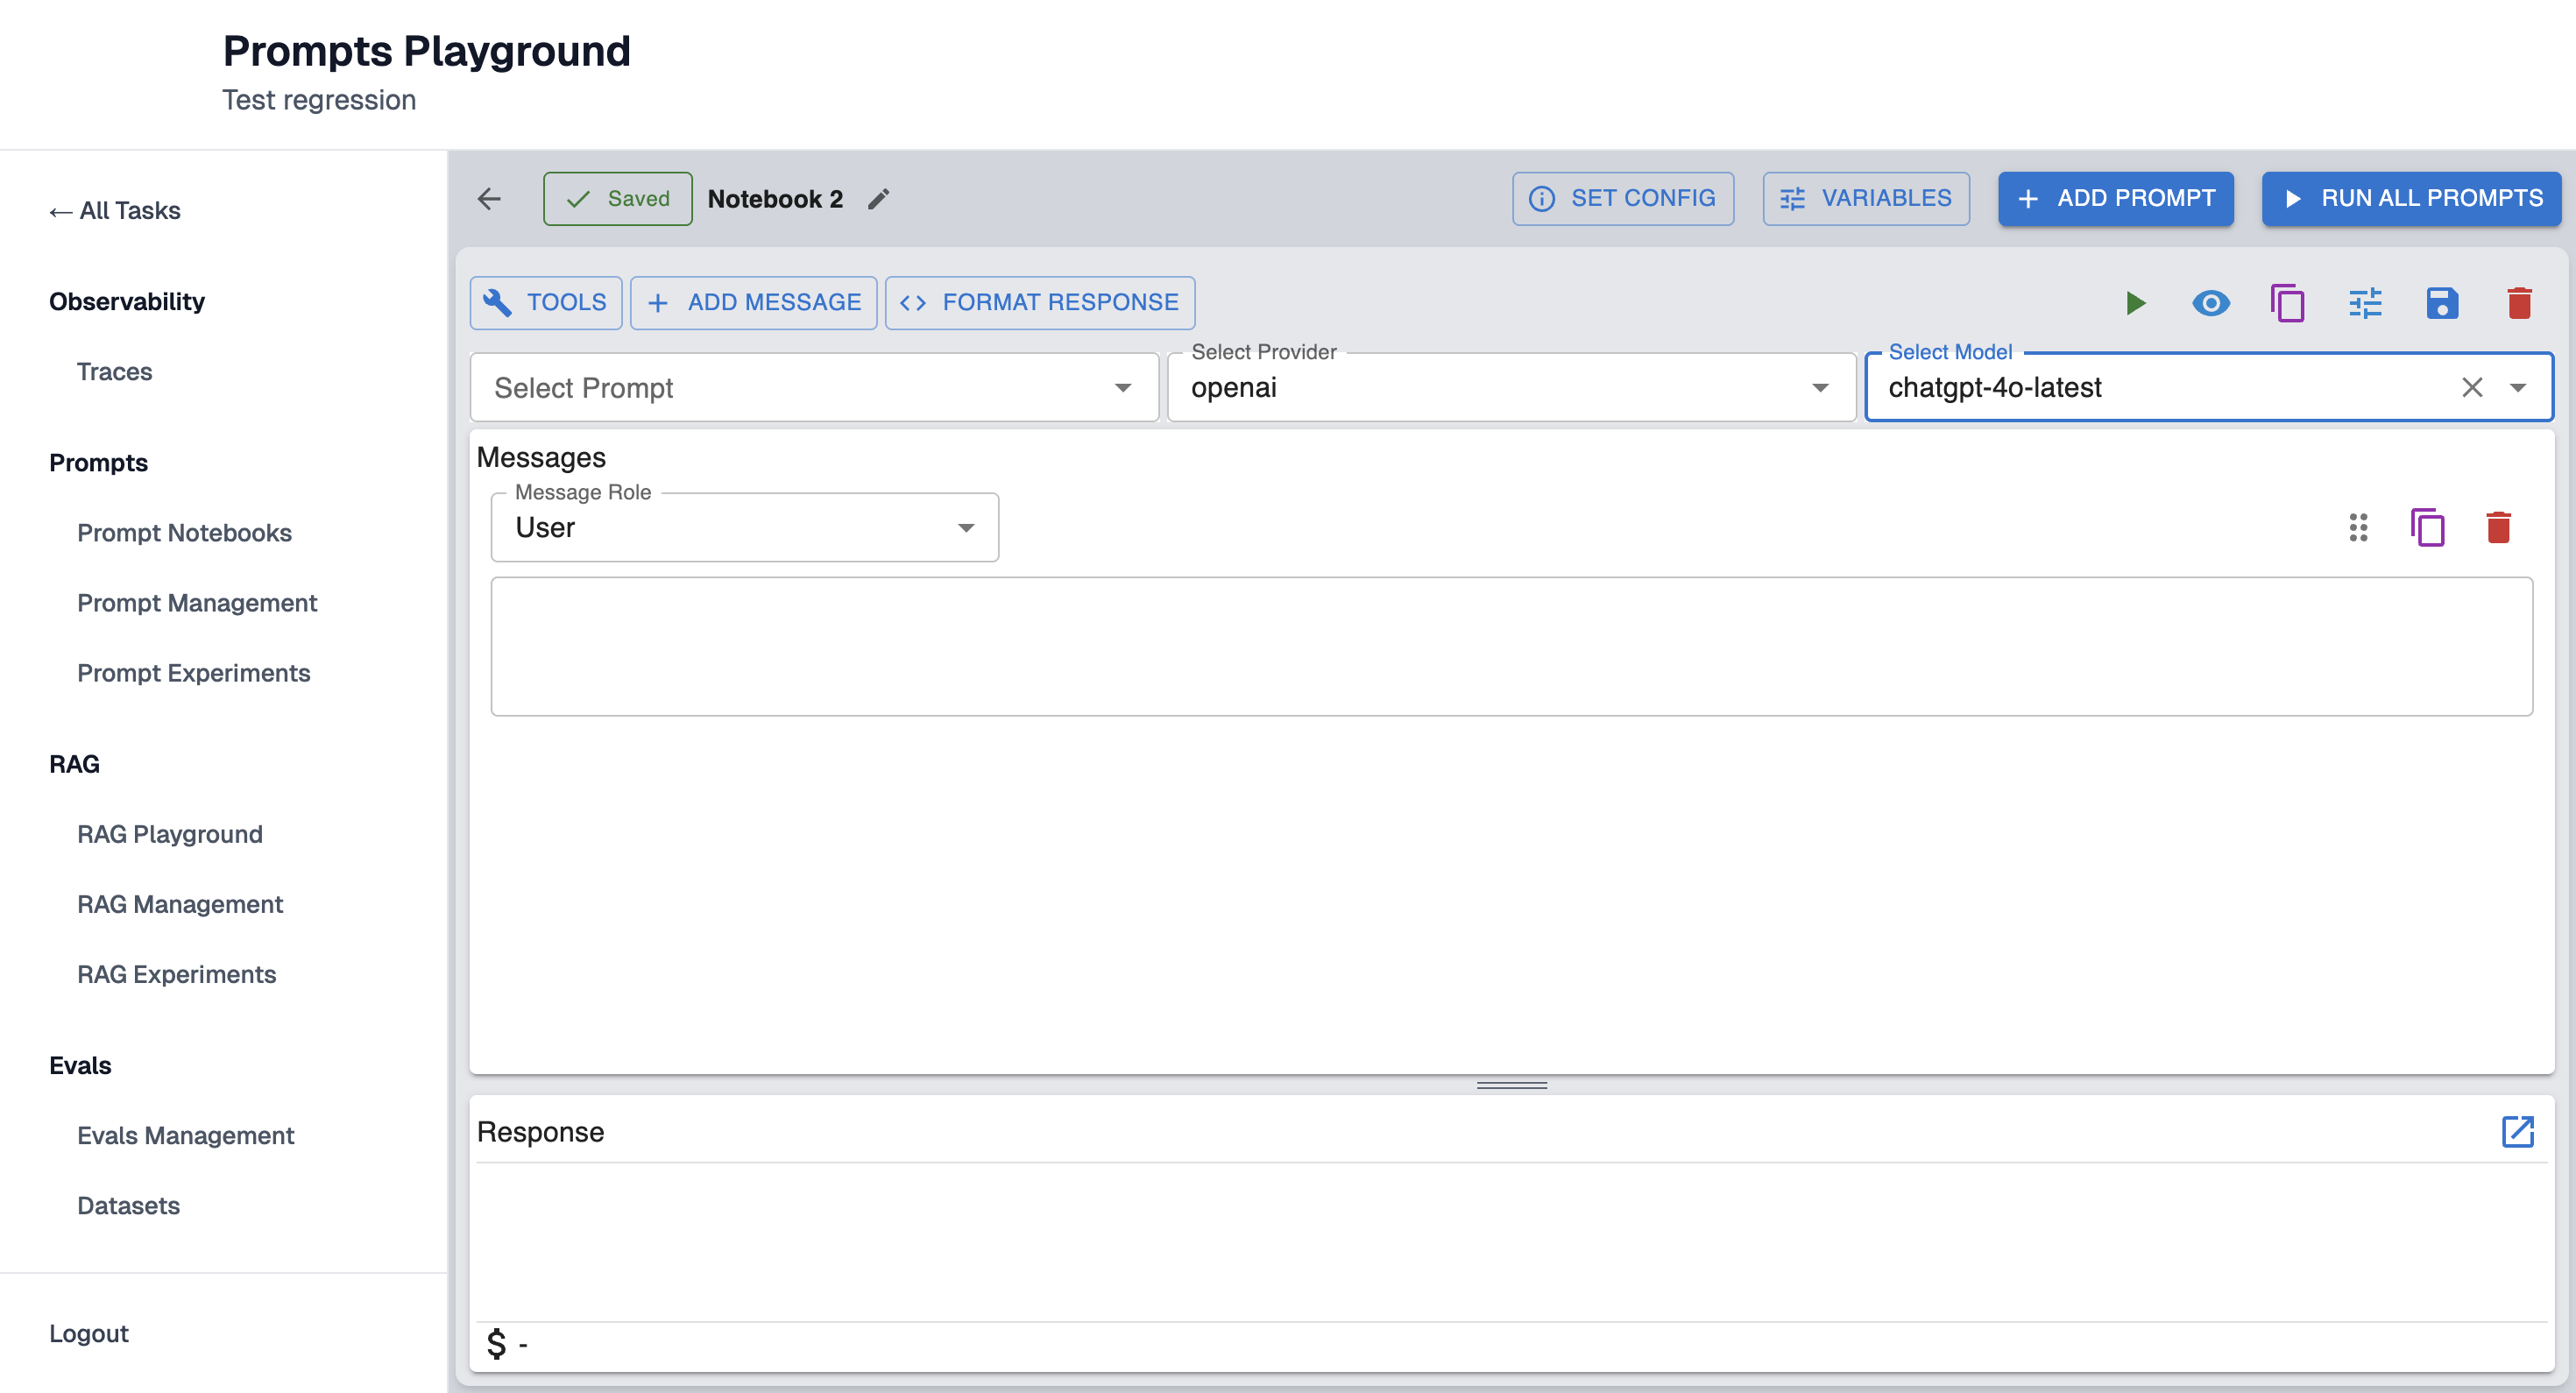Screen dimensions: 2576x1393
Task: Open the Select Provider dropdown
Action: click(x=1819, y=388)
